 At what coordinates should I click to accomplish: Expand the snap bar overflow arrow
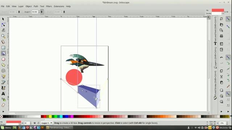(x=228, y=112)
